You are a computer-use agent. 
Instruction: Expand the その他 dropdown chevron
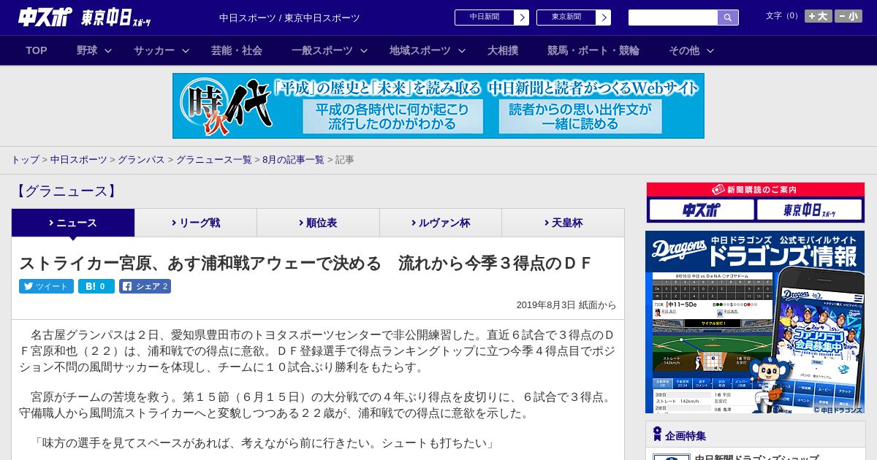pyautogui.click(x=710, y=51)
